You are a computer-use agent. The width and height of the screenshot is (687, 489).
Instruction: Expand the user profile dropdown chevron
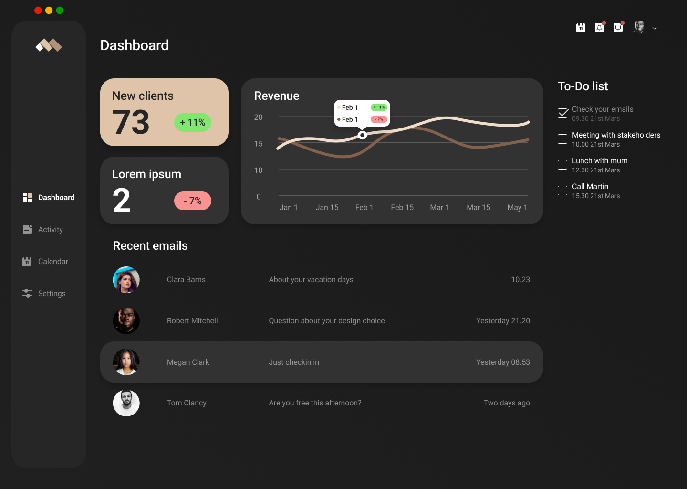(655, 28)
